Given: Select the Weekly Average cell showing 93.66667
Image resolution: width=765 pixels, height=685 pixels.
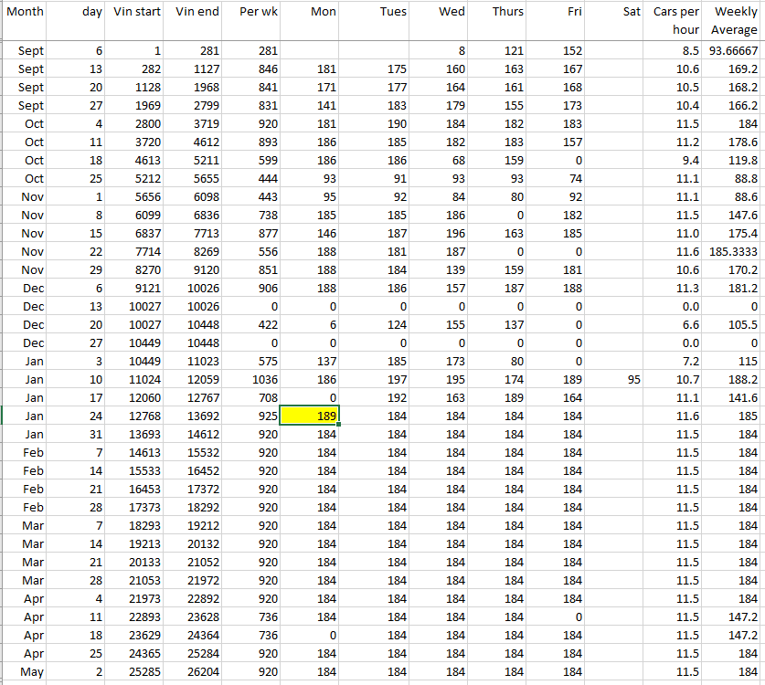Looking at the screenshot, I should 733,50.
